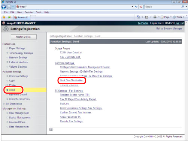Click the browser Back arrow button

click(x=4, y=7)
